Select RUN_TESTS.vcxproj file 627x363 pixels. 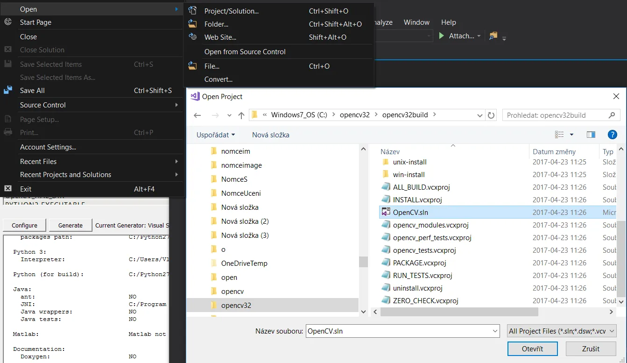[423, 275]
